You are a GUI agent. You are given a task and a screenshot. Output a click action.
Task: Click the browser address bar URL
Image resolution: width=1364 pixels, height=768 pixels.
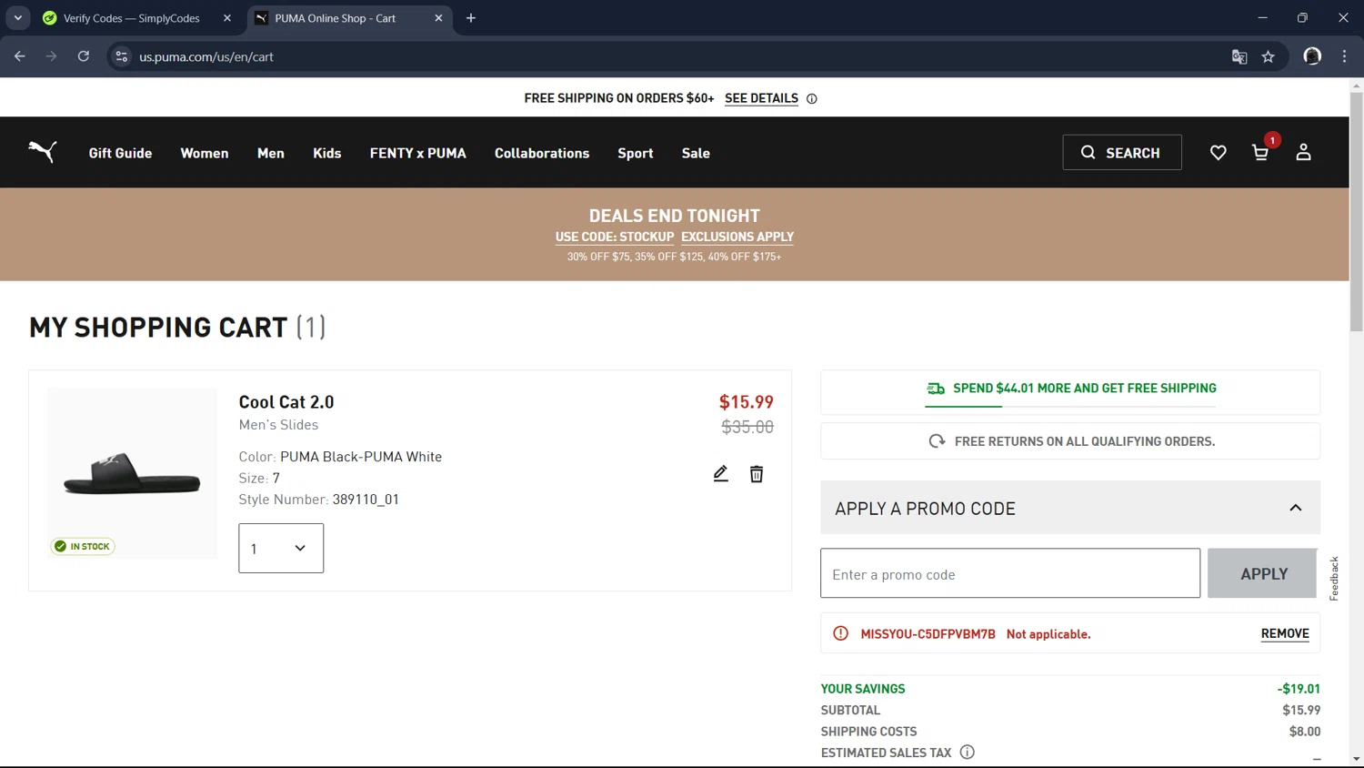pos(206,56)
